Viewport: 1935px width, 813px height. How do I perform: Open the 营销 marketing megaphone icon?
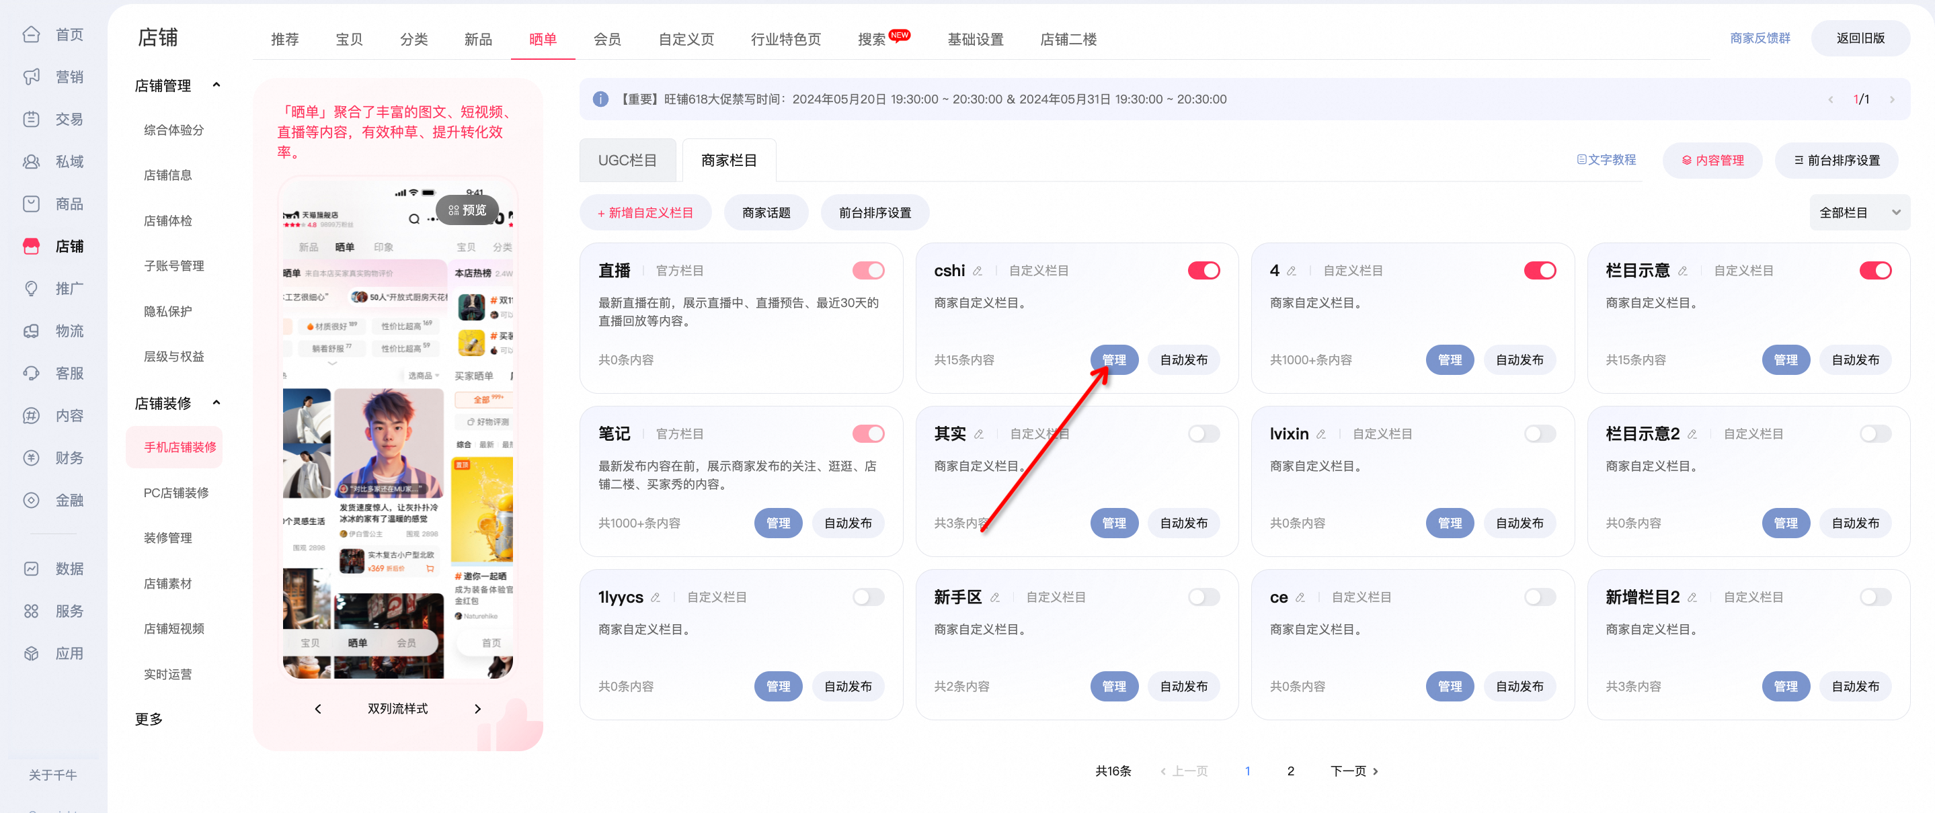pos(31,77)
